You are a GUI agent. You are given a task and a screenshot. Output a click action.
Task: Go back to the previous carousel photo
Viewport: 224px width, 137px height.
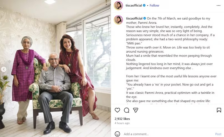tap(4, 69)
